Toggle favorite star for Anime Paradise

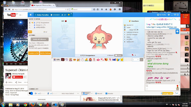(x=69, y=15)
